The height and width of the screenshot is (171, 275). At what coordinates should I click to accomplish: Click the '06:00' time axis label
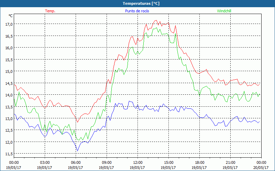pos(76,163)
